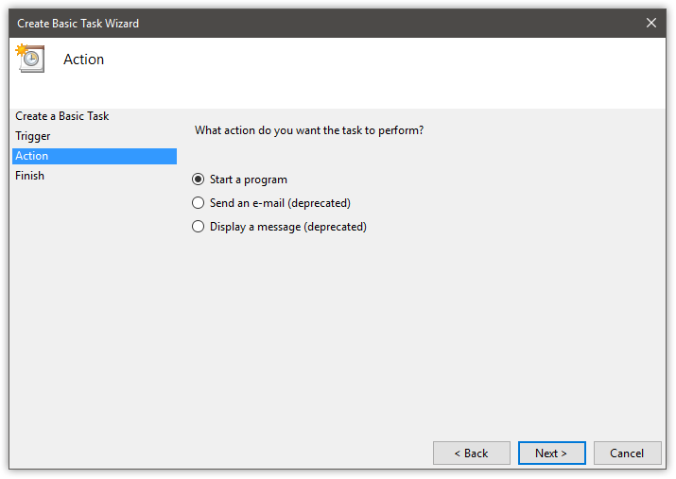
Task: Go back with the Back button
Action: tap(472, 453)
